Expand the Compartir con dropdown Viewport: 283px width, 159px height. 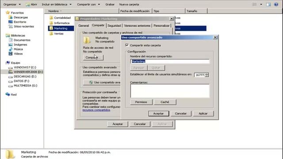click(x=88, y=4)
